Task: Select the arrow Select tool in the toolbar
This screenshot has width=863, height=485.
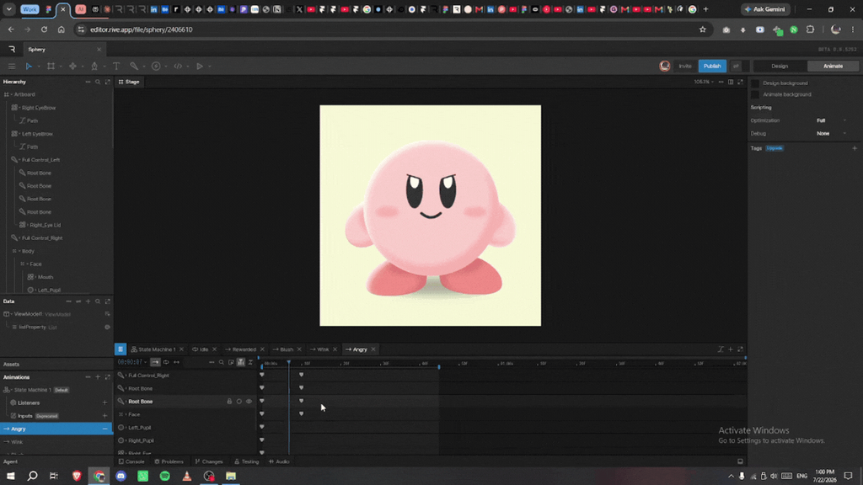Action: (x=29, y=66)
